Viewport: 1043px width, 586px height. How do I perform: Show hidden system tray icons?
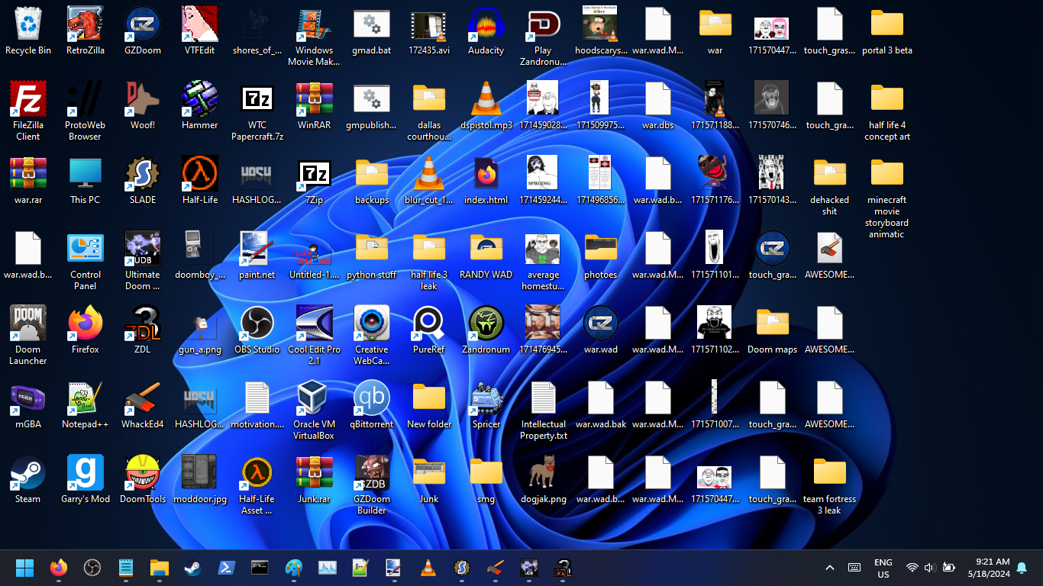coord(830,568)
